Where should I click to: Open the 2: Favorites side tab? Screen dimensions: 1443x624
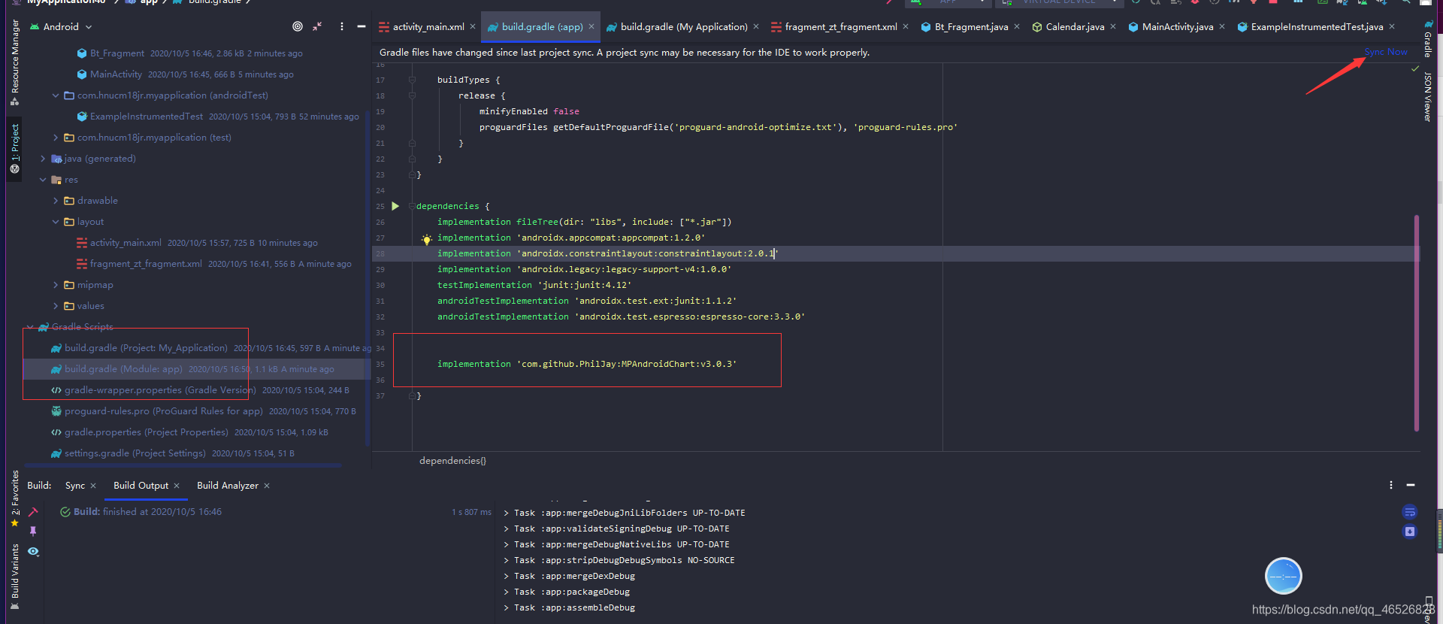pos(14,498)
